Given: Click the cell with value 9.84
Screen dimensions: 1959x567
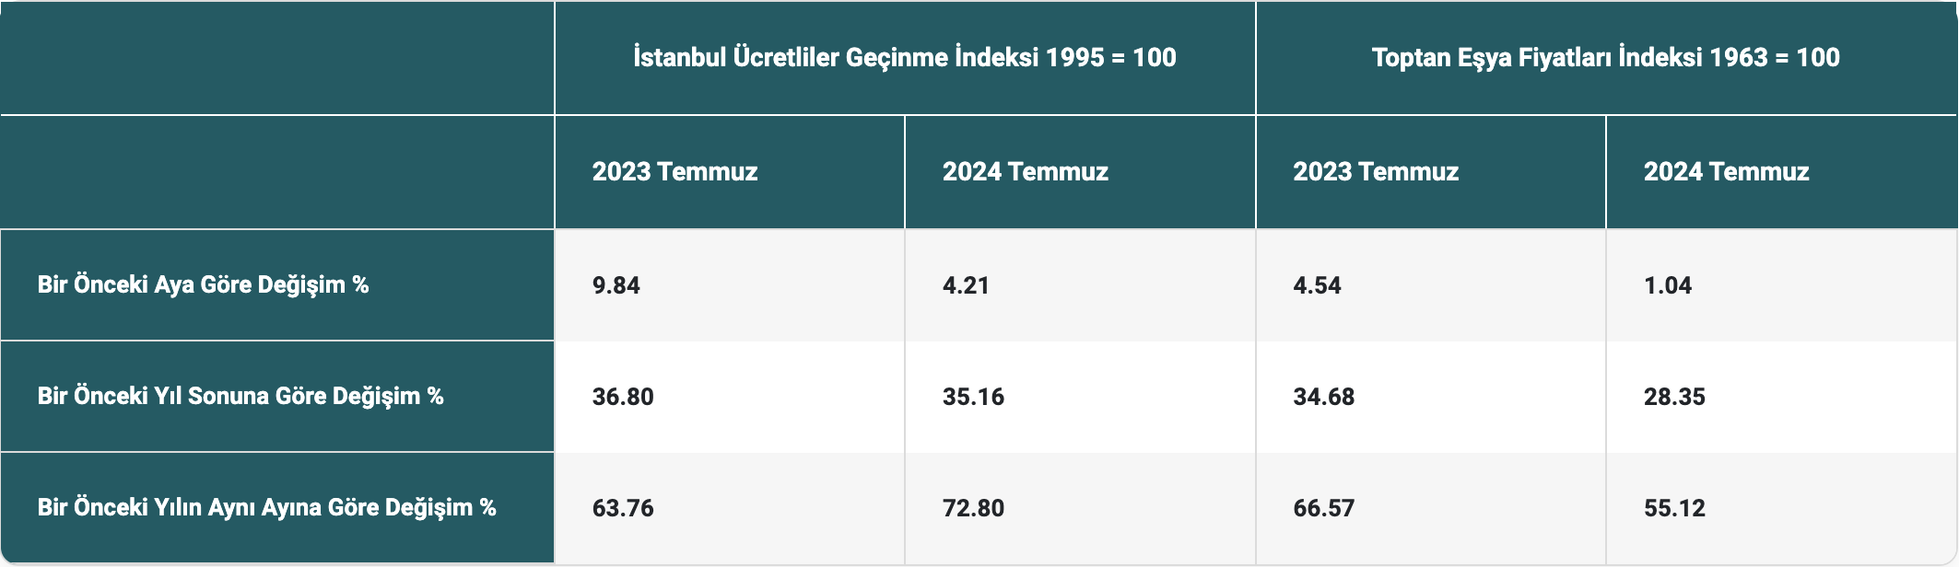Looking at the screenshot, I should 616,285.
